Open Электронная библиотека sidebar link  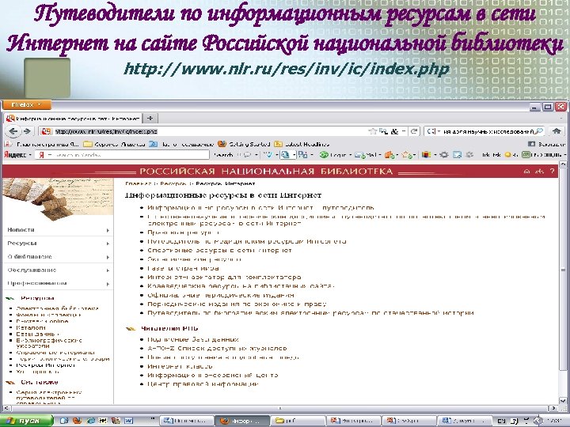pos(58,308)
